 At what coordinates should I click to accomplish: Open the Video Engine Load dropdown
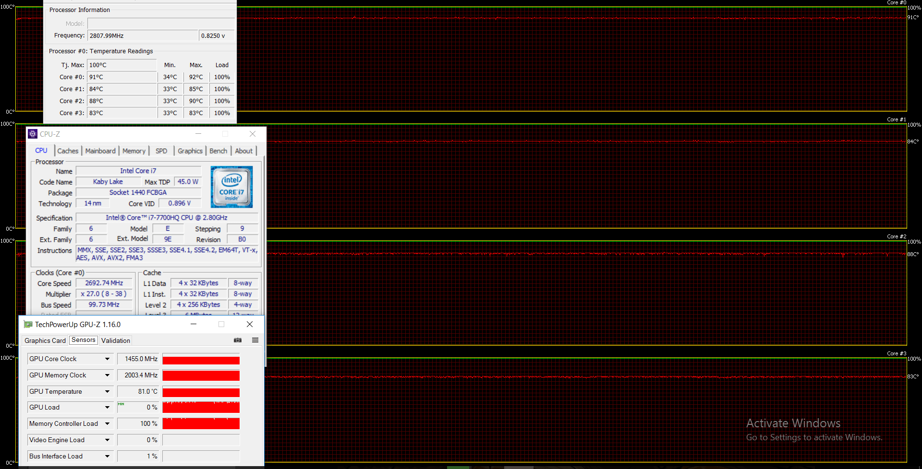(108, 440)
